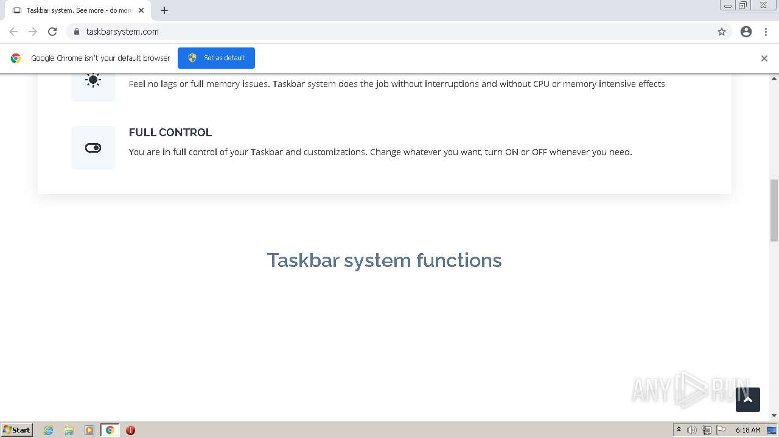Screen dimensions: 779x438
Task: Click the Full Control toggle icon
Action: [x=93, y=148]
